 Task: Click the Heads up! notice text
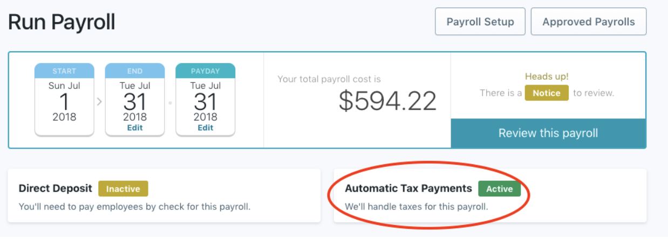[546, 77]
